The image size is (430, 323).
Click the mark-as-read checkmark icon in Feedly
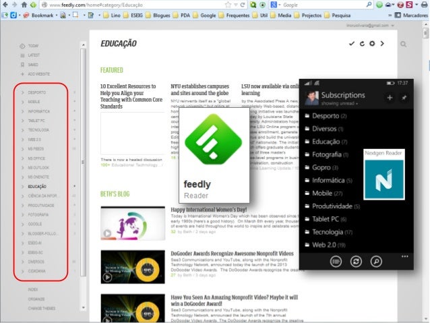[351, 44]
